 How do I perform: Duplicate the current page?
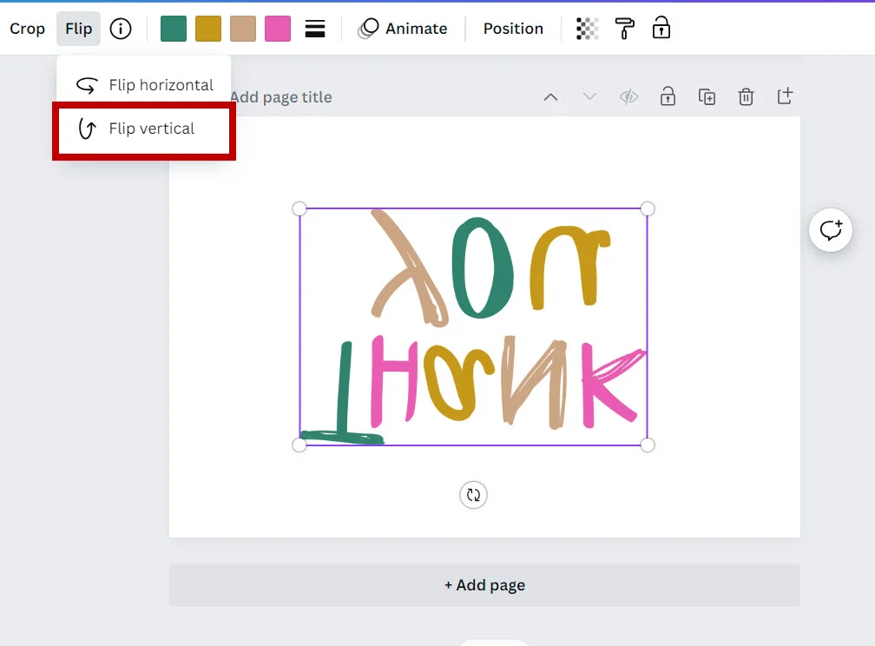[x=707, y=96]
